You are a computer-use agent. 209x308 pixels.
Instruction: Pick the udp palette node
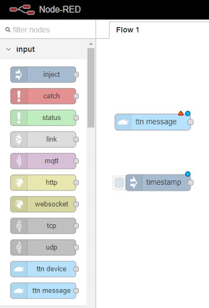[x=43, y=248]
